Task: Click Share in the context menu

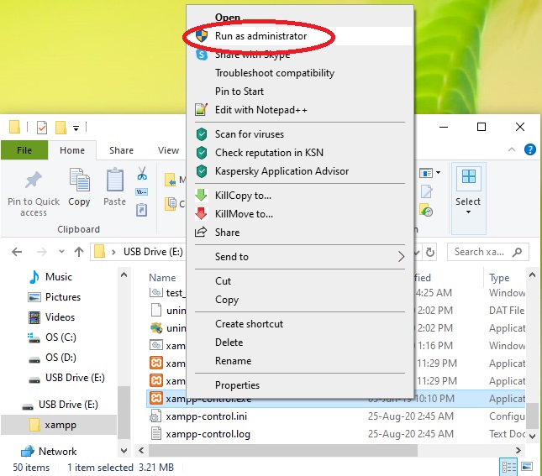Action: (x=227, y=233)
